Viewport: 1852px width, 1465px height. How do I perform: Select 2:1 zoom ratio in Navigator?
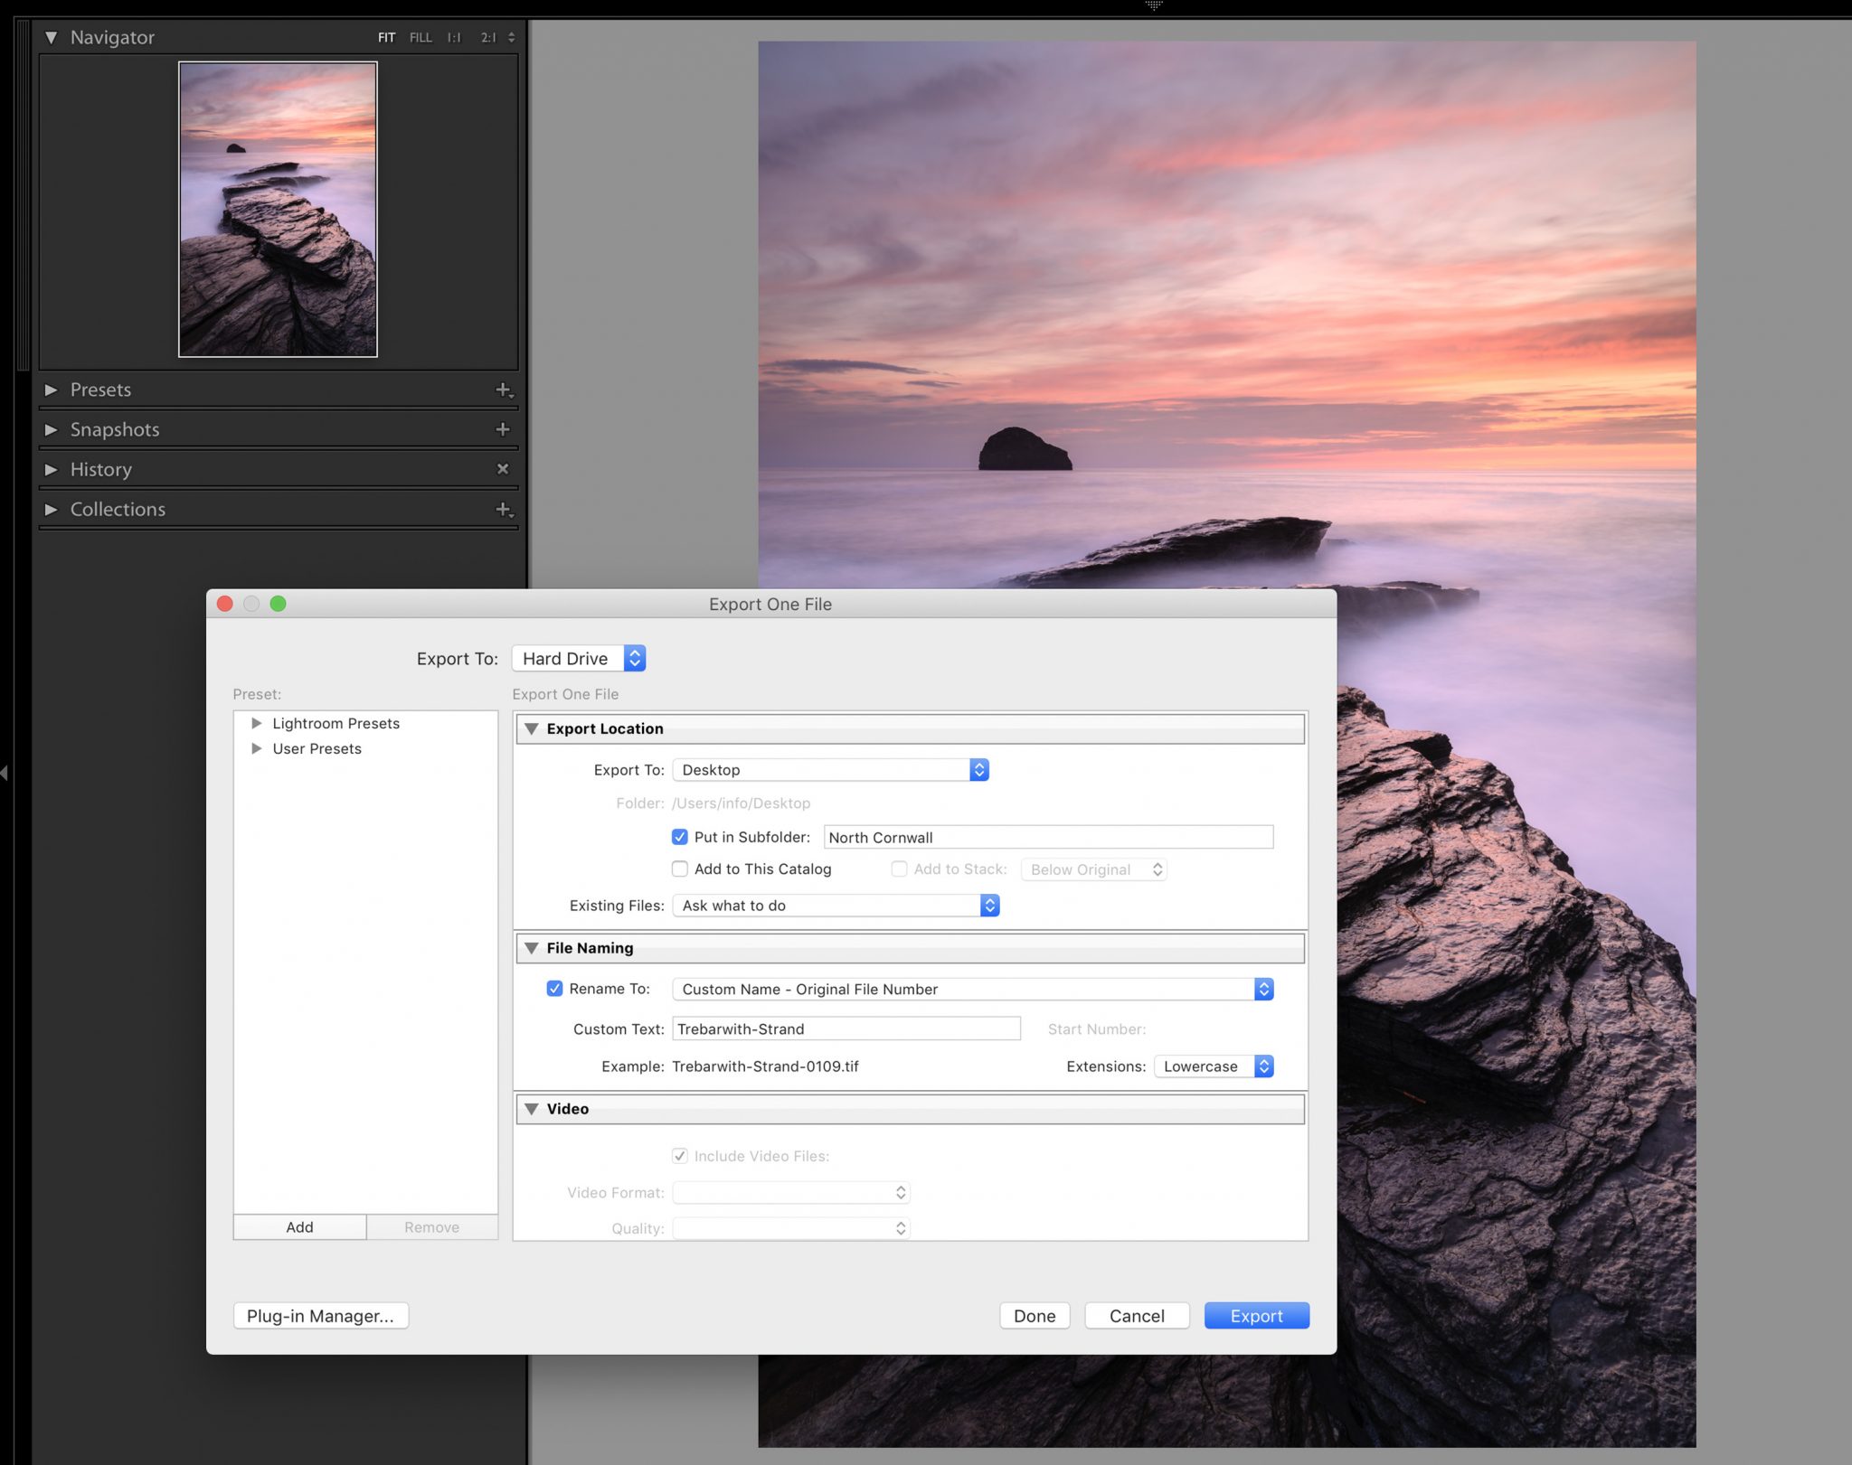(x=486, y=37)
